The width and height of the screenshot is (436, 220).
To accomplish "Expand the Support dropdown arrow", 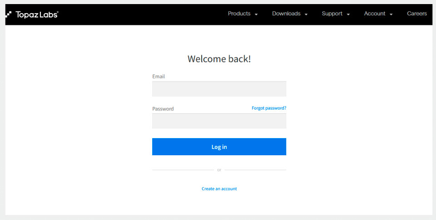I will [x=348, y=14].
